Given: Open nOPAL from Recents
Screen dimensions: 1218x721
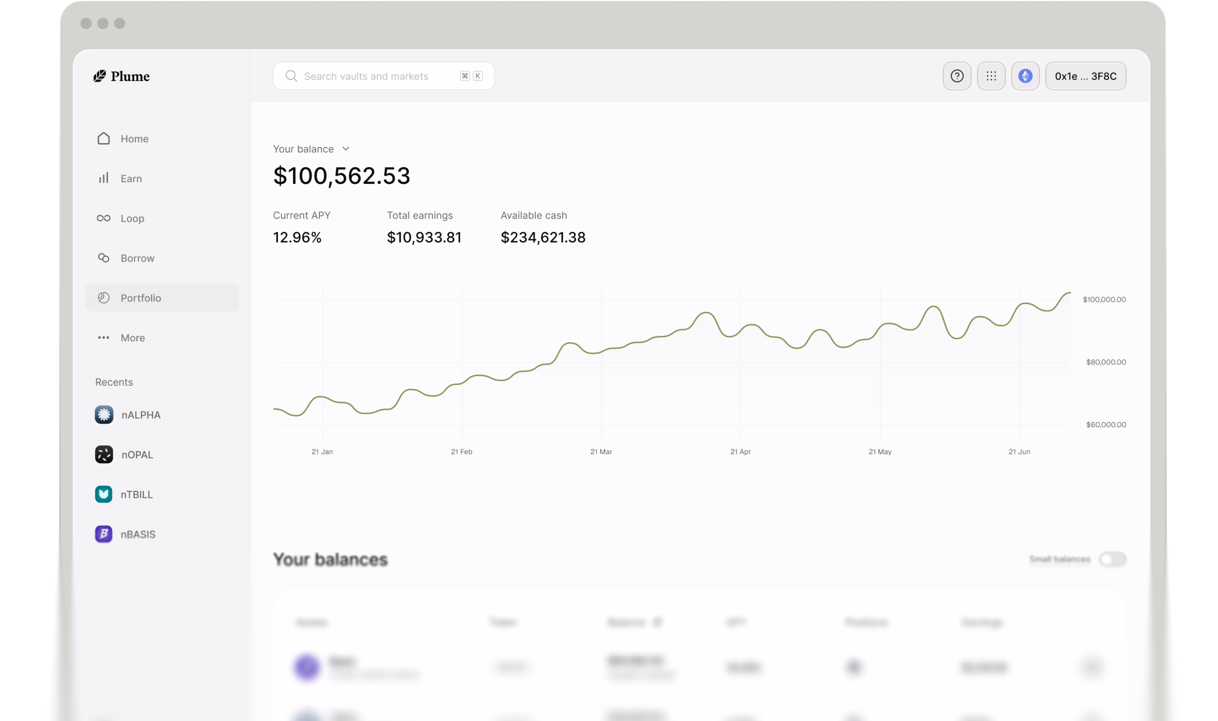Looking at the screenshot, I should coord(124,454).
